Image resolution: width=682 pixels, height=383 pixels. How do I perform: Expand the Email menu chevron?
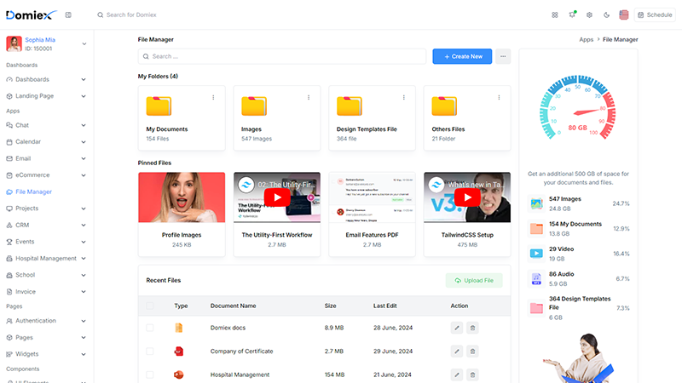click(84, 159)
